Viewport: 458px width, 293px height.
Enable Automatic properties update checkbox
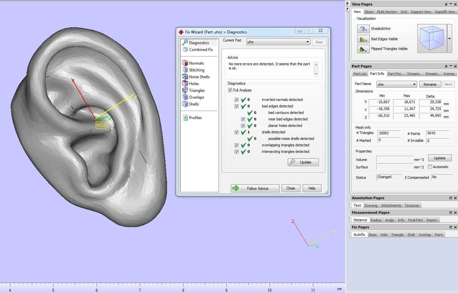pyautogui.click(x=430, y=167)
